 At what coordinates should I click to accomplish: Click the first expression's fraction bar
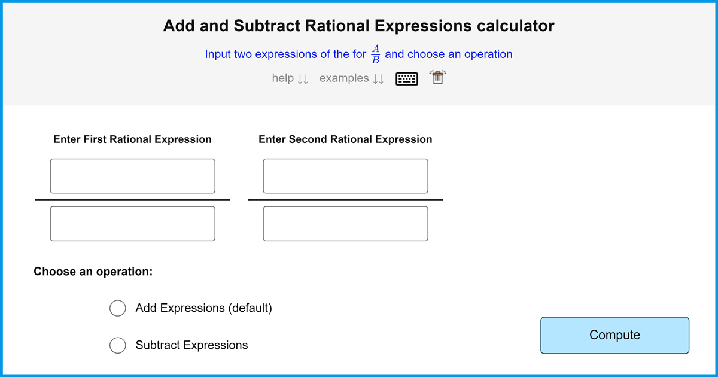pos(132,199)
